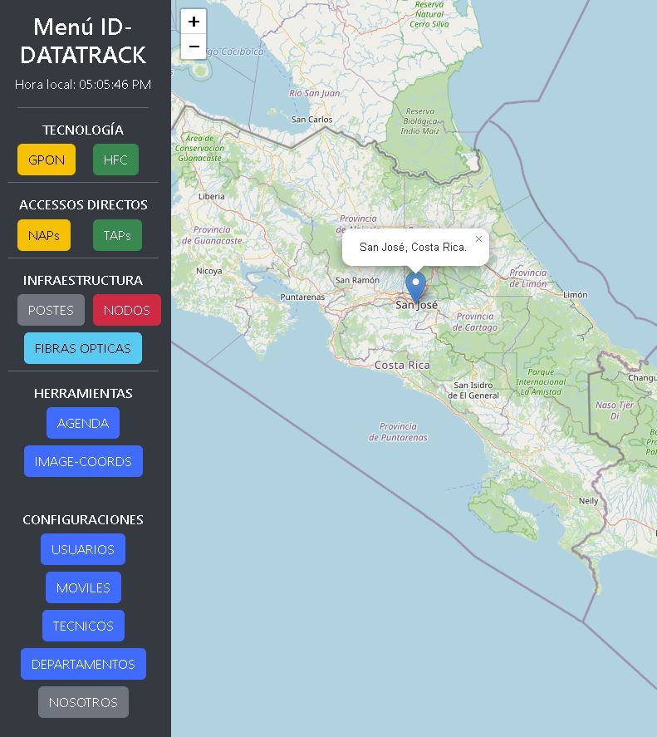Close the San José popup

pyautogui.click(x=478, y=239)
